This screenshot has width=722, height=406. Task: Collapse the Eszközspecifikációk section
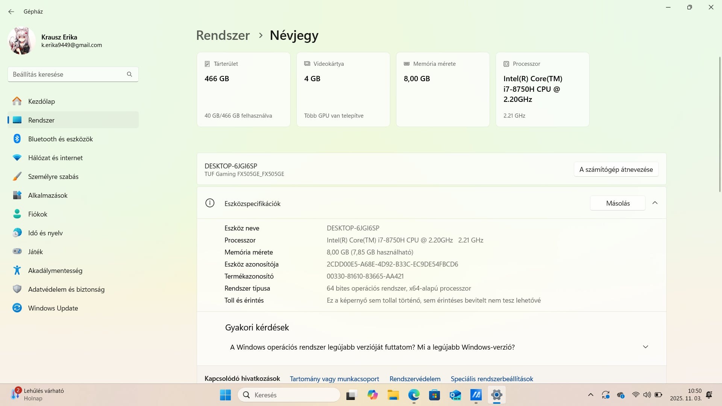tap(655, 203)
